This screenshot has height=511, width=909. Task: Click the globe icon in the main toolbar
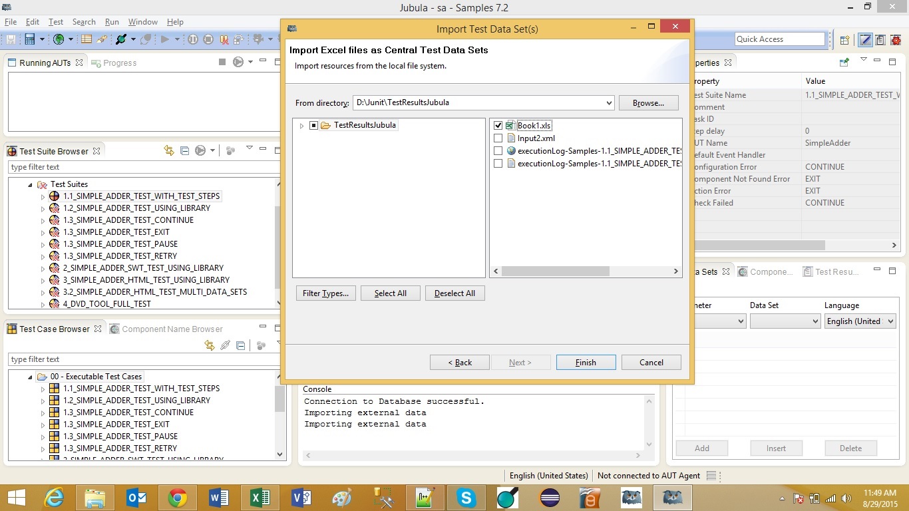pyautogui.click(x=59, y=39)
